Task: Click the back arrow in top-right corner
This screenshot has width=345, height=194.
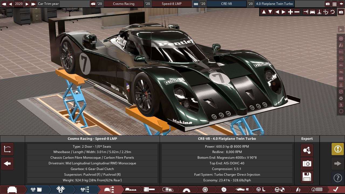Action: [341, 4]
